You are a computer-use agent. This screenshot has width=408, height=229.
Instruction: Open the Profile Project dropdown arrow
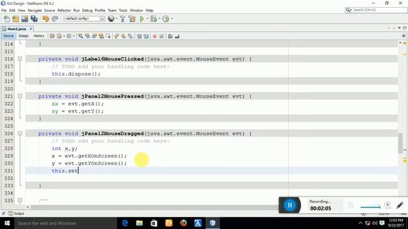[x=171, y=18]
